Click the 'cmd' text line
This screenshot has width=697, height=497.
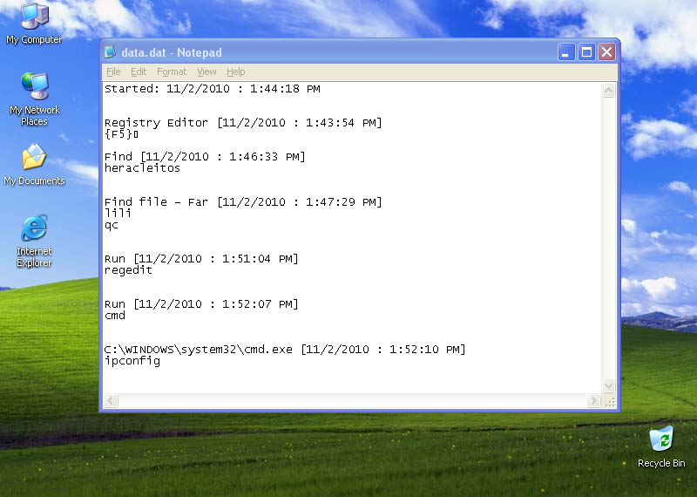(x=115, y=316)
